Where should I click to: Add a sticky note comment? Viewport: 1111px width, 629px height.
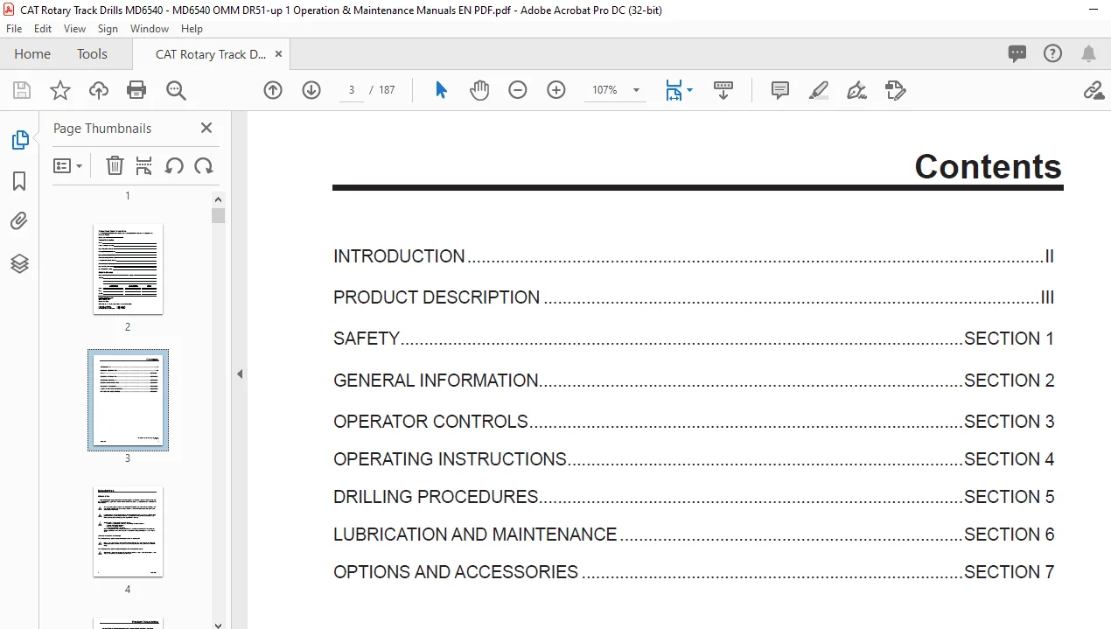pyautogui.click(x=780, y=90)
